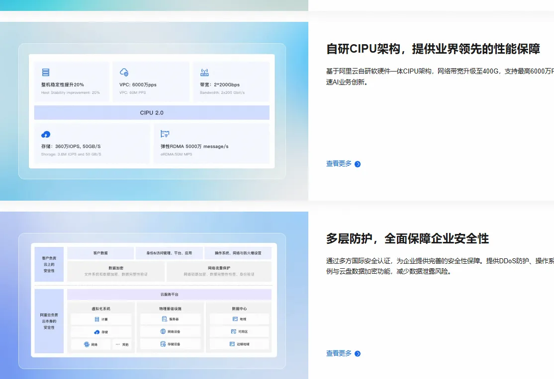Click the CIPU 2.0 banner in the diagram

click(x=152, y=113)
